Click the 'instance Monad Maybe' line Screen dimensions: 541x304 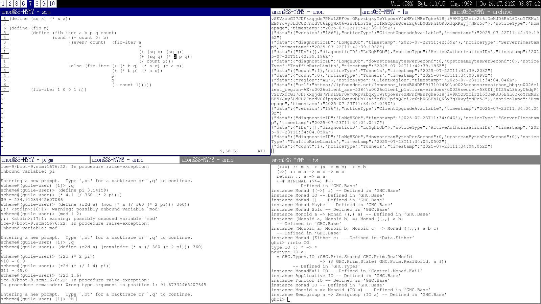332,205
